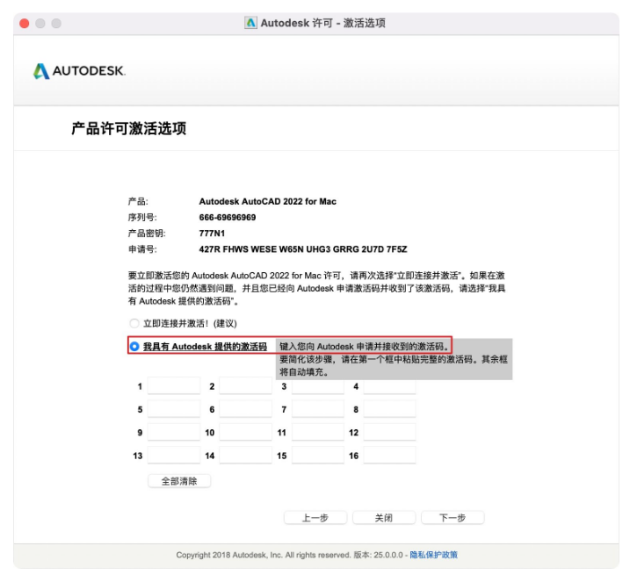Click the request code starting "427R FHWS"
Image resolution: width=630 pixels, height=575 pixels.
pyautogui.click(x=303, y=249)
